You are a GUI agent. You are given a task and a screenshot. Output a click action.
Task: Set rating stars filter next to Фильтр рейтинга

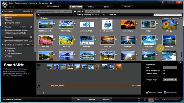click(x=95, y=15)
